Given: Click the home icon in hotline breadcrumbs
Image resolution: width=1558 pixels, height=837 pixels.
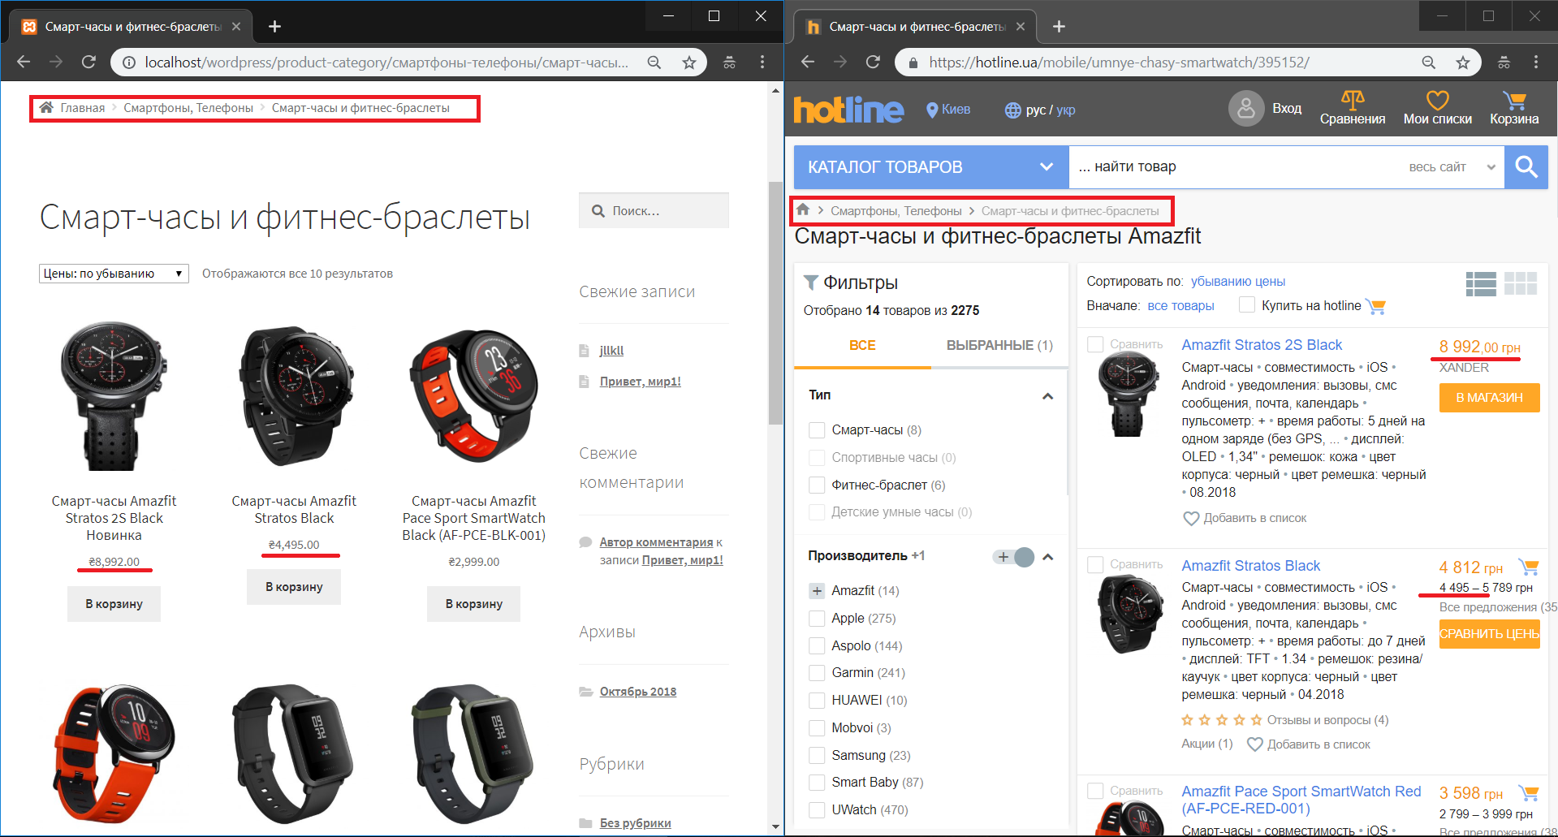Looking at the screenshot, I should (803, 210).
